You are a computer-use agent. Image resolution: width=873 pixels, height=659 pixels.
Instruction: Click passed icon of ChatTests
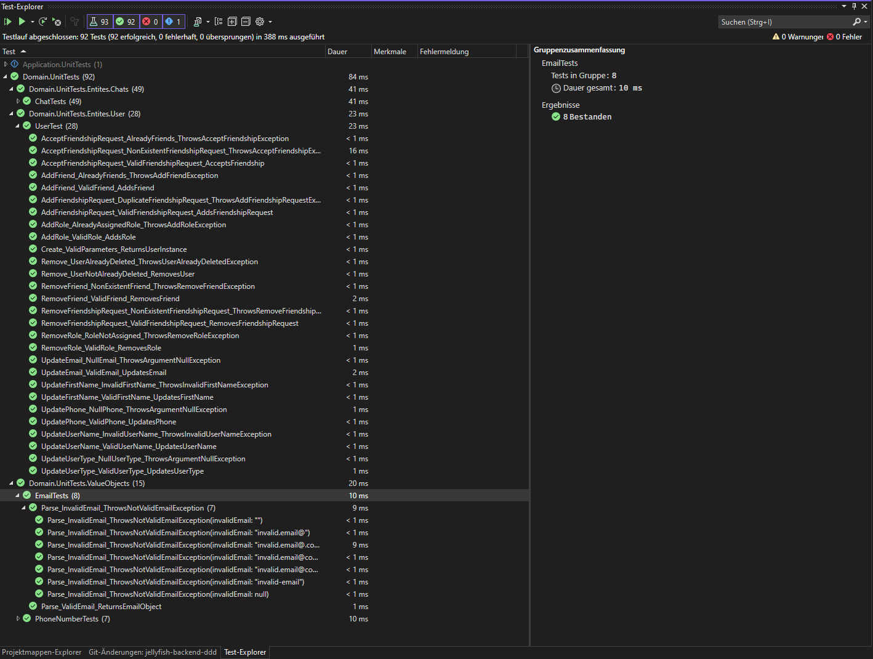tap(27, 101)
